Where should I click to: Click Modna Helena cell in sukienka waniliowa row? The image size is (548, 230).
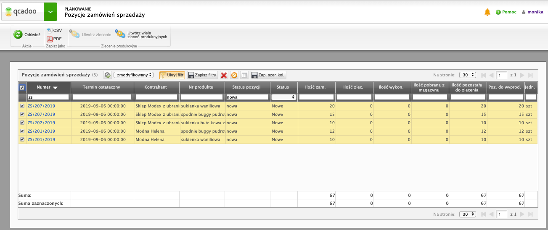click(x=156, y=140)
